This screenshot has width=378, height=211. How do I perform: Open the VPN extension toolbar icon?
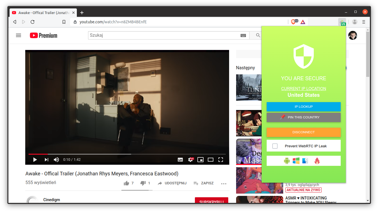pyautogui.click(x=342, y=22)
